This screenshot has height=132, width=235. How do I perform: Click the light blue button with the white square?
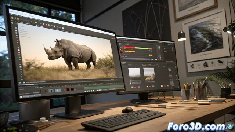pyautogui.click(x=58, y=90)
